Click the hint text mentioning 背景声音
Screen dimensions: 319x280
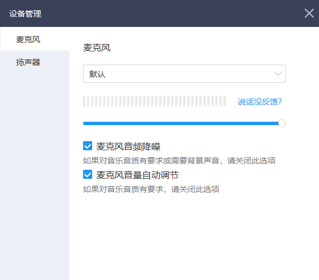pyautogui.click(x=179, y=161)
